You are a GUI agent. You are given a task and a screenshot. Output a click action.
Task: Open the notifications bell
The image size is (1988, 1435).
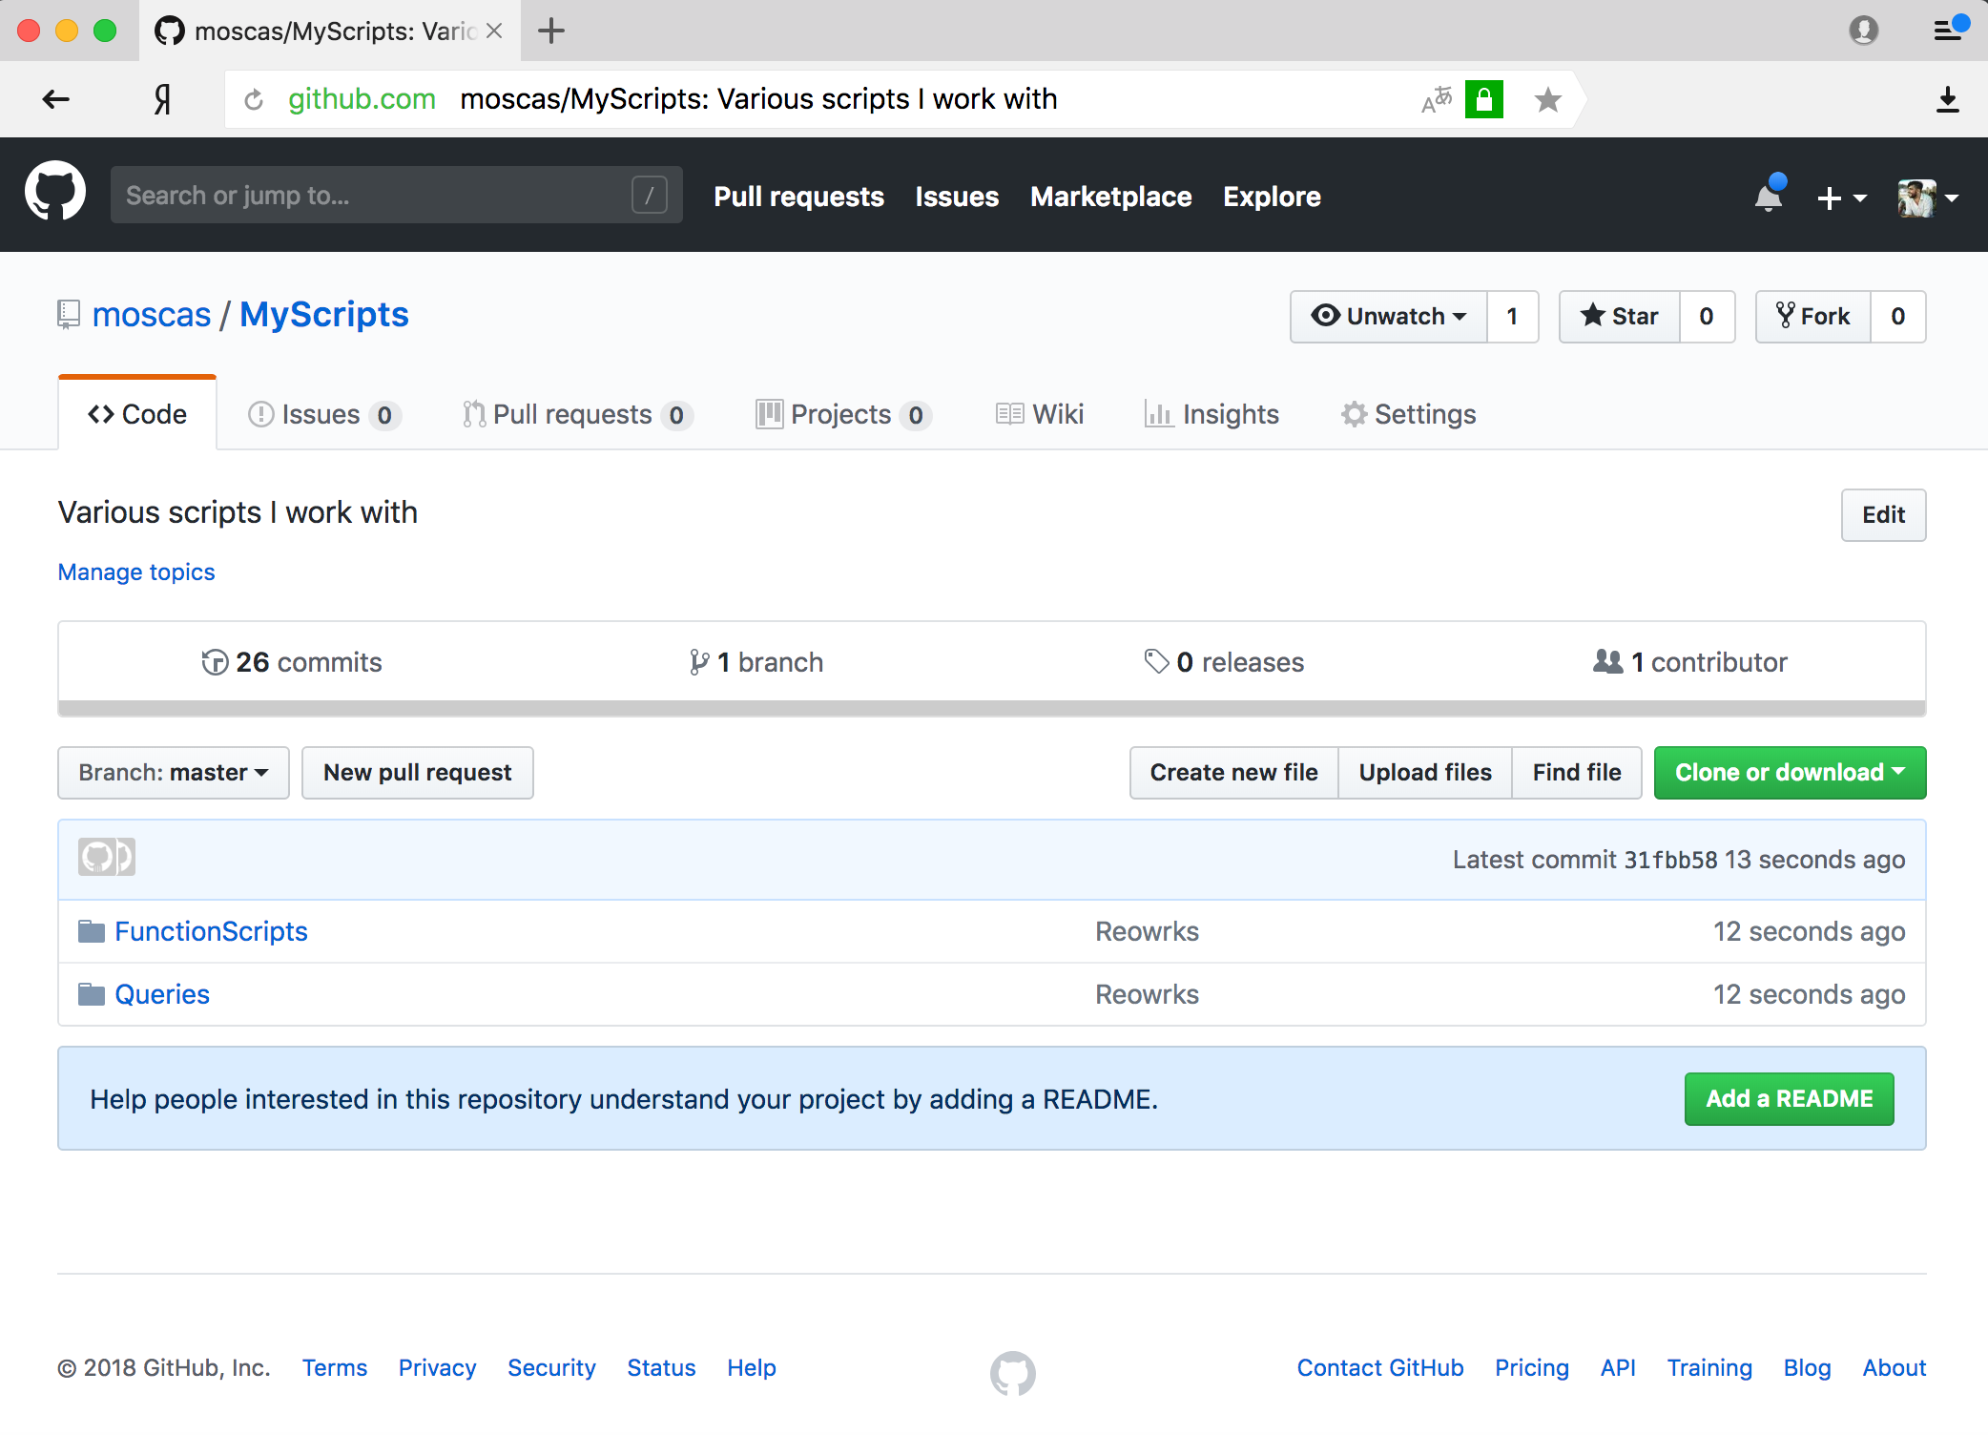(x=1770, y=195)
